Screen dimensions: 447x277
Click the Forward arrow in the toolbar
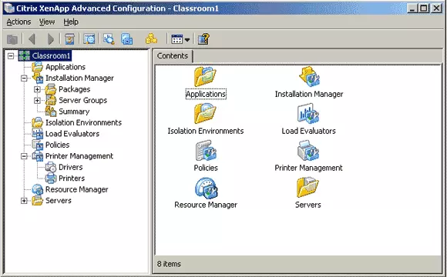(x=50, y=39)
